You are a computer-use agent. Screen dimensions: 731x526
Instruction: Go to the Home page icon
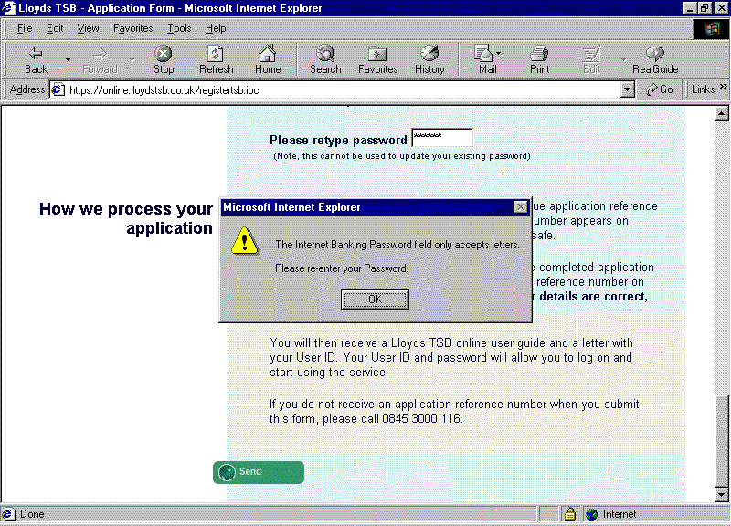pyautogui.click(x=268, y=60)
